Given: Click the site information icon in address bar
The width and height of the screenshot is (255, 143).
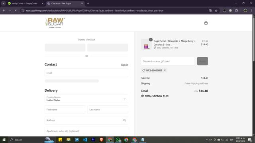Looking at the screenshot, I should coord(23,11).
